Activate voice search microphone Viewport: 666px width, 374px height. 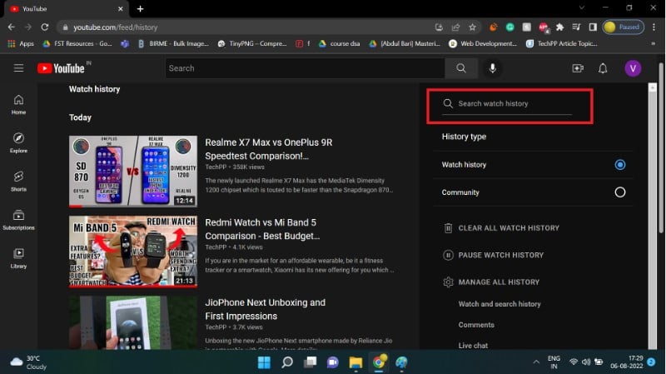493,68
